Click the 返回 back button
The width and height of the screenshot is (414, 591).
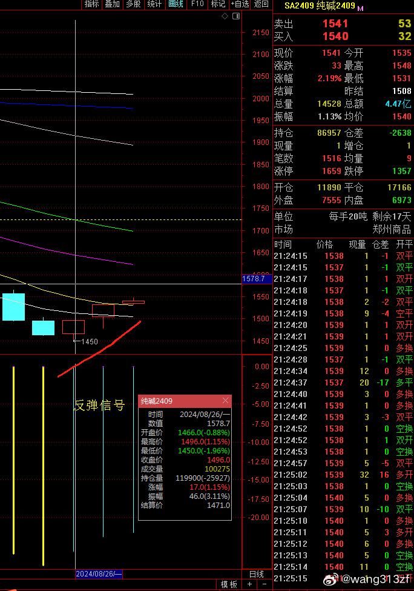(x=261, y=4)
